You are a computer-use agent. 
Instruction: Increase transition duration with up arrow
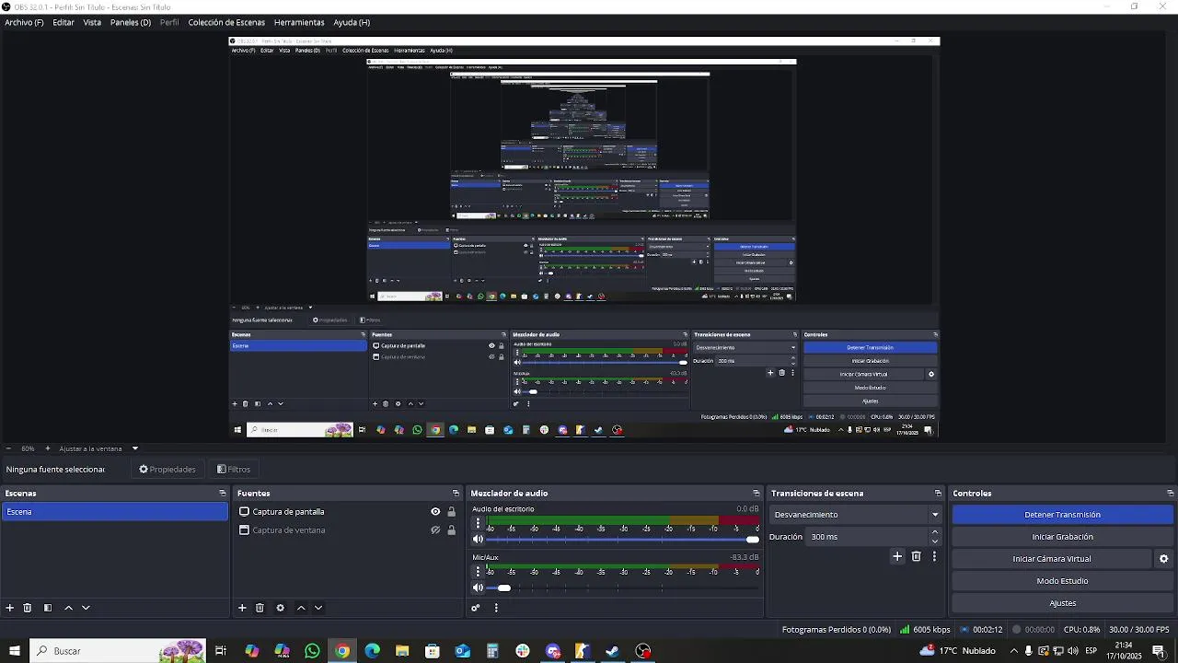(x=935, y=532)
